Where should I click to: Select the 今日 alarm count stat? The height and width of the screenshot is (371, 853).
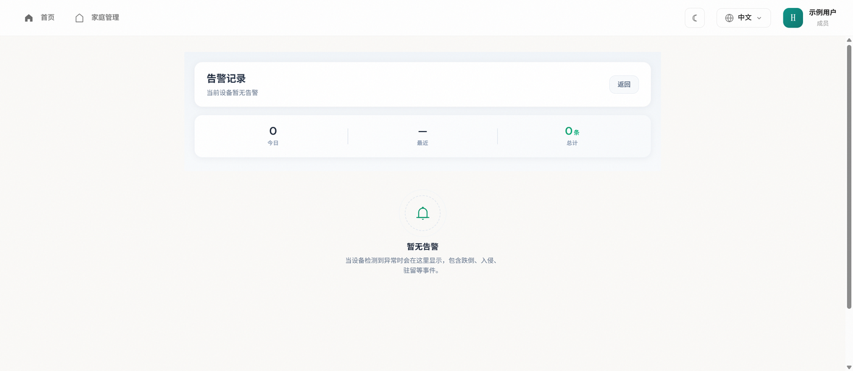coord(273,136)
